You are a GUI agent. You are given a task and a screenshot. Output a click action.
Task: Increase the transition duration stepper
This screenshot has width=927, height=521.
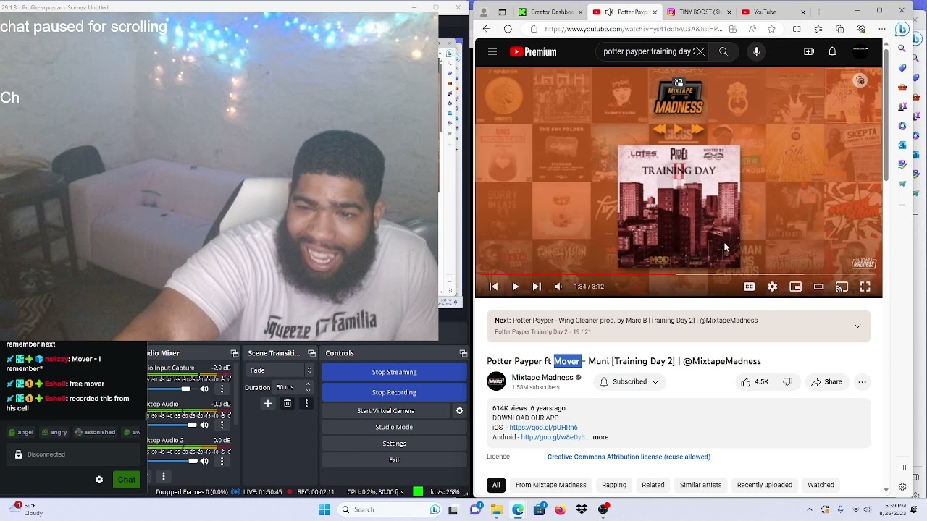click(309, 384)
